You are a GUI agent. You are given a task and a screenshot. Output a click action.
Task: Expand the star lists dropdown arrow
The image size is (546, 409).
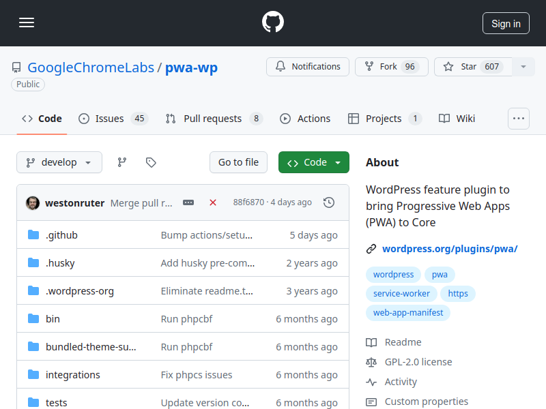523,67
